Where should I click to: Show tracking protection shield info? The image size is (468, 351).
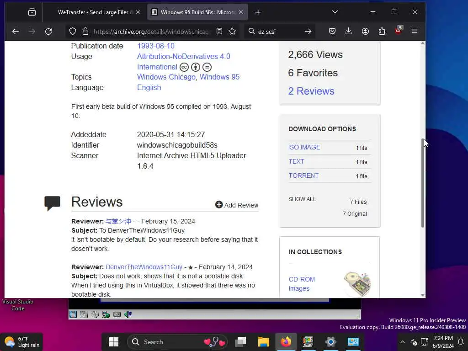73,32
